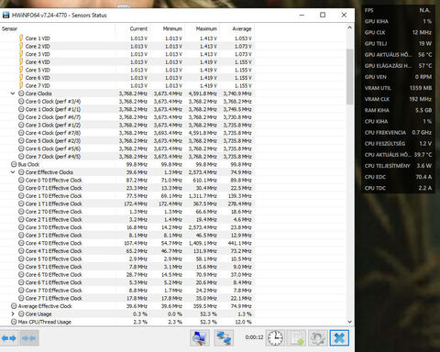The width and height of the screenshot is (440, 352).
Task: Start logging with the sheet-plus icon
Action: [296, 338]
